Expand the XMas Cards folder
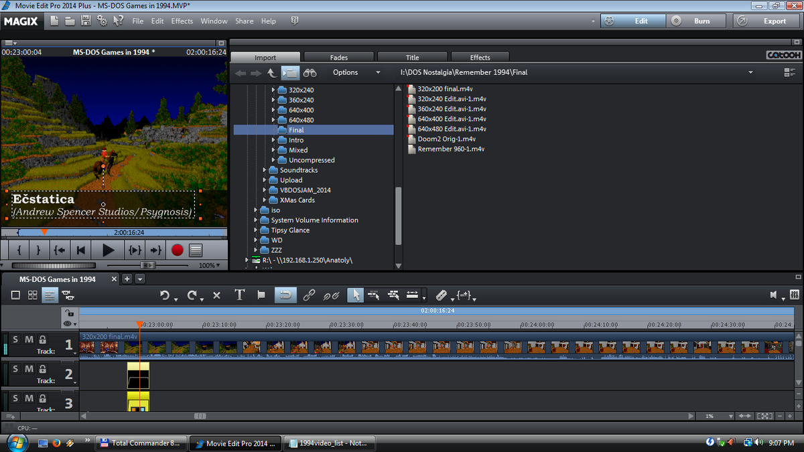Viewport: 804px width, 452px height. [264, 200]
